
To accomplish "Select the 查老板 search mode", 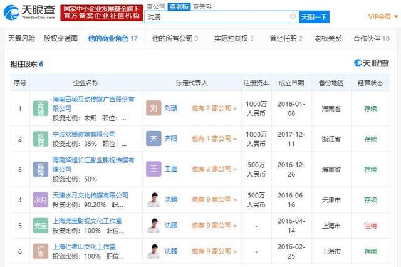I will (x=179, y=7).
